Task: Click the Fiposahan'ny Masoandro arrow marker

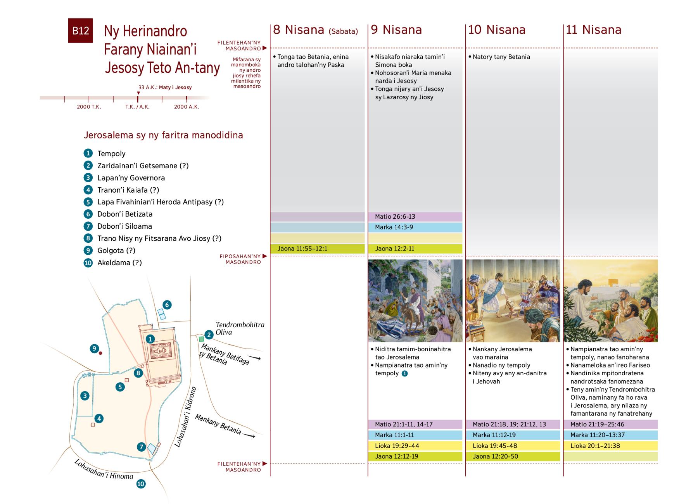Action: pos(265,256)
